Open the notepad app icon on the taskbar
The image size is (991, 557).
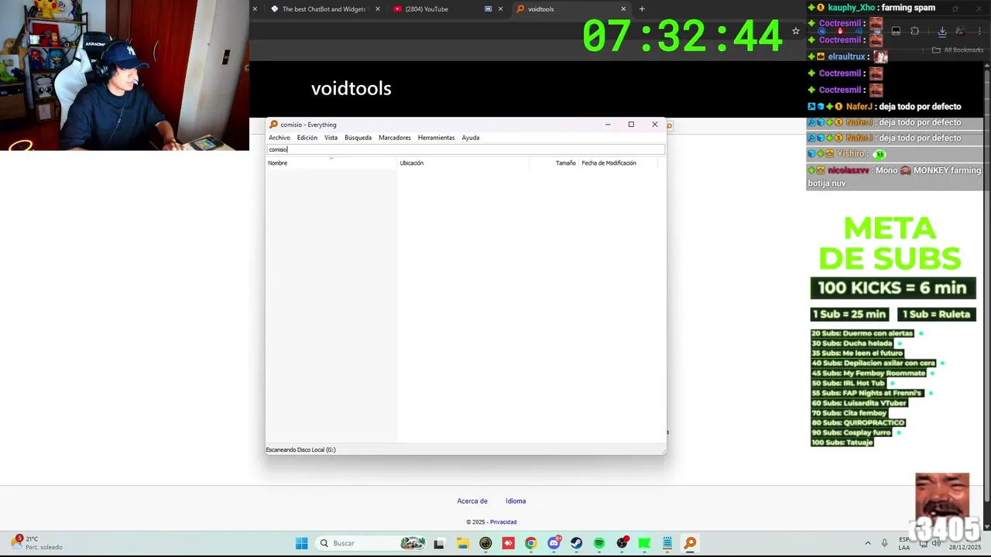[667, 543]
